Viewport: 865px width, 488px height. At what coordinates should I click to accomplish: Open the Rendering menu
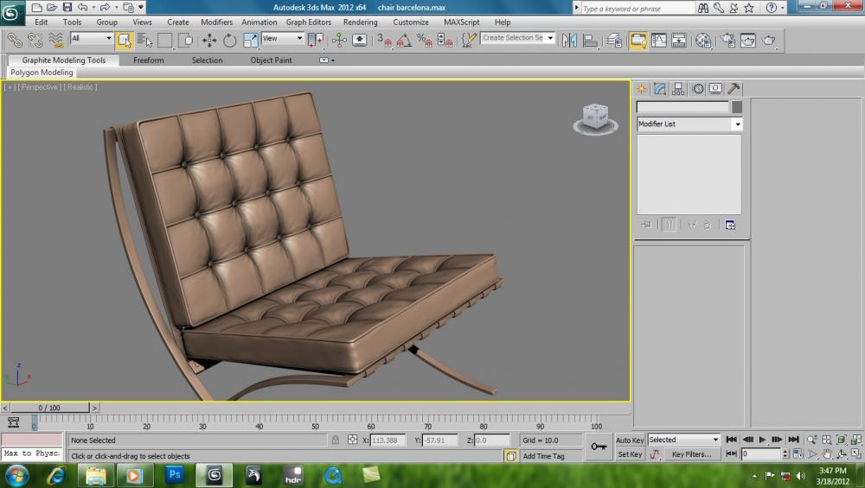pos(360,22)
